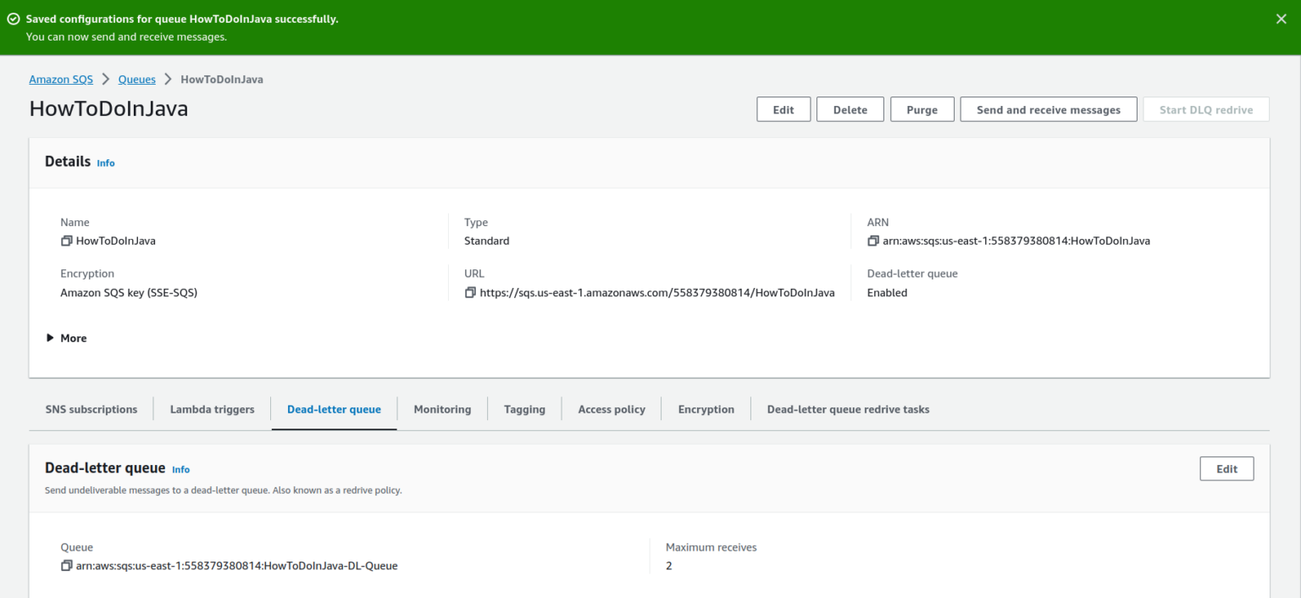Viewport: 1301px width, 598px height.
Task: Open the Amazon SQS breadcrumb link
Action: click(x=60, y=79)
